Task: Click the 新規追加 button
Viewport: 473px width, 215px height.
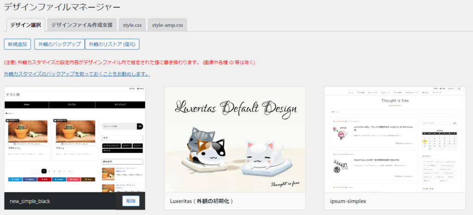Action: 18,44
